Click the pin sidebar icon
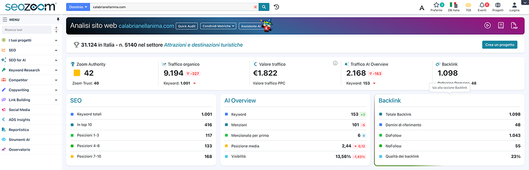 pos(58,19)
